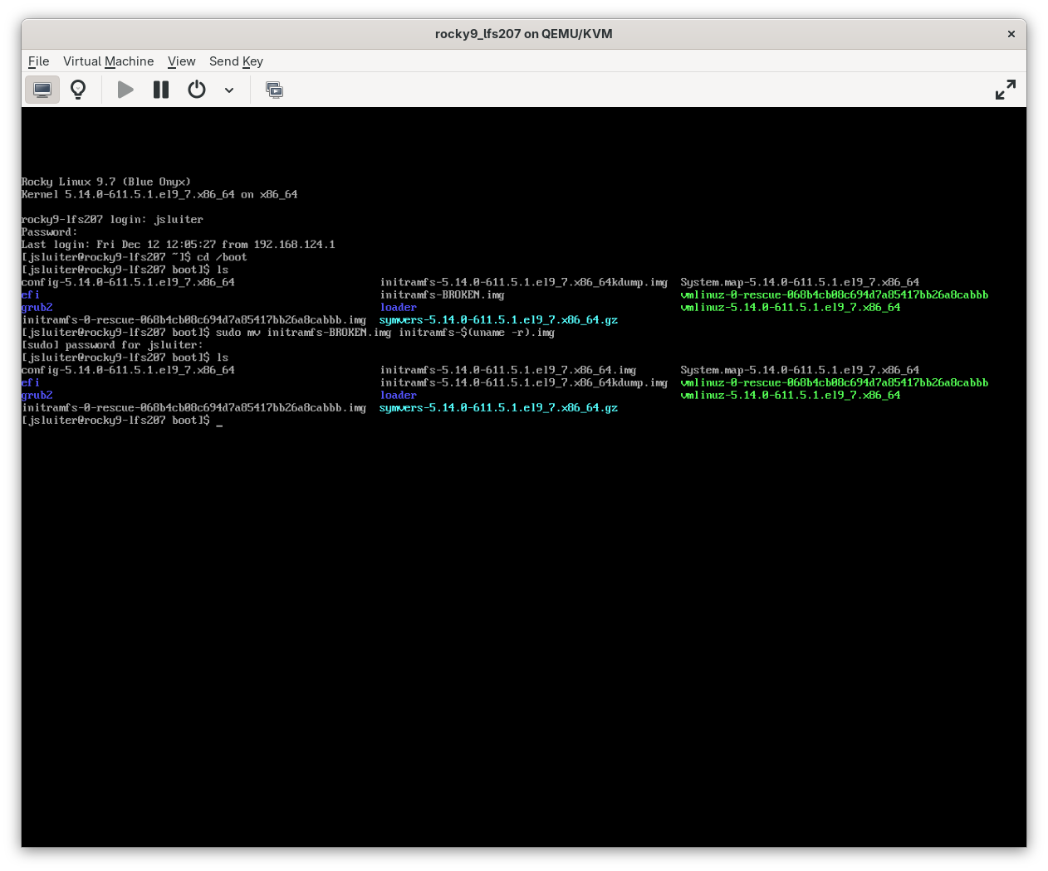The width and height of the screenshot is (1048, 871).
Task: Click the initramfs-BROKEN.img filename
Action: click(x=441, y=294)
